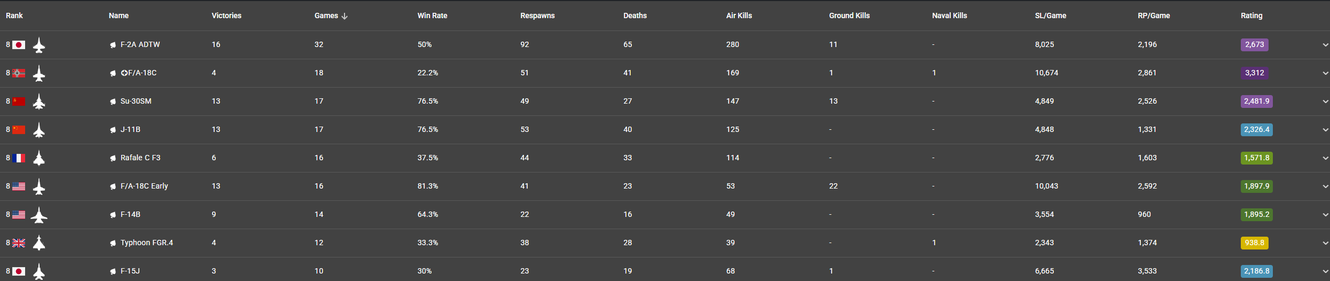Click the UK flag beside Typhoon FGR.4
The width and height of the screenshot is (1330, 281).
coord(19,243)
